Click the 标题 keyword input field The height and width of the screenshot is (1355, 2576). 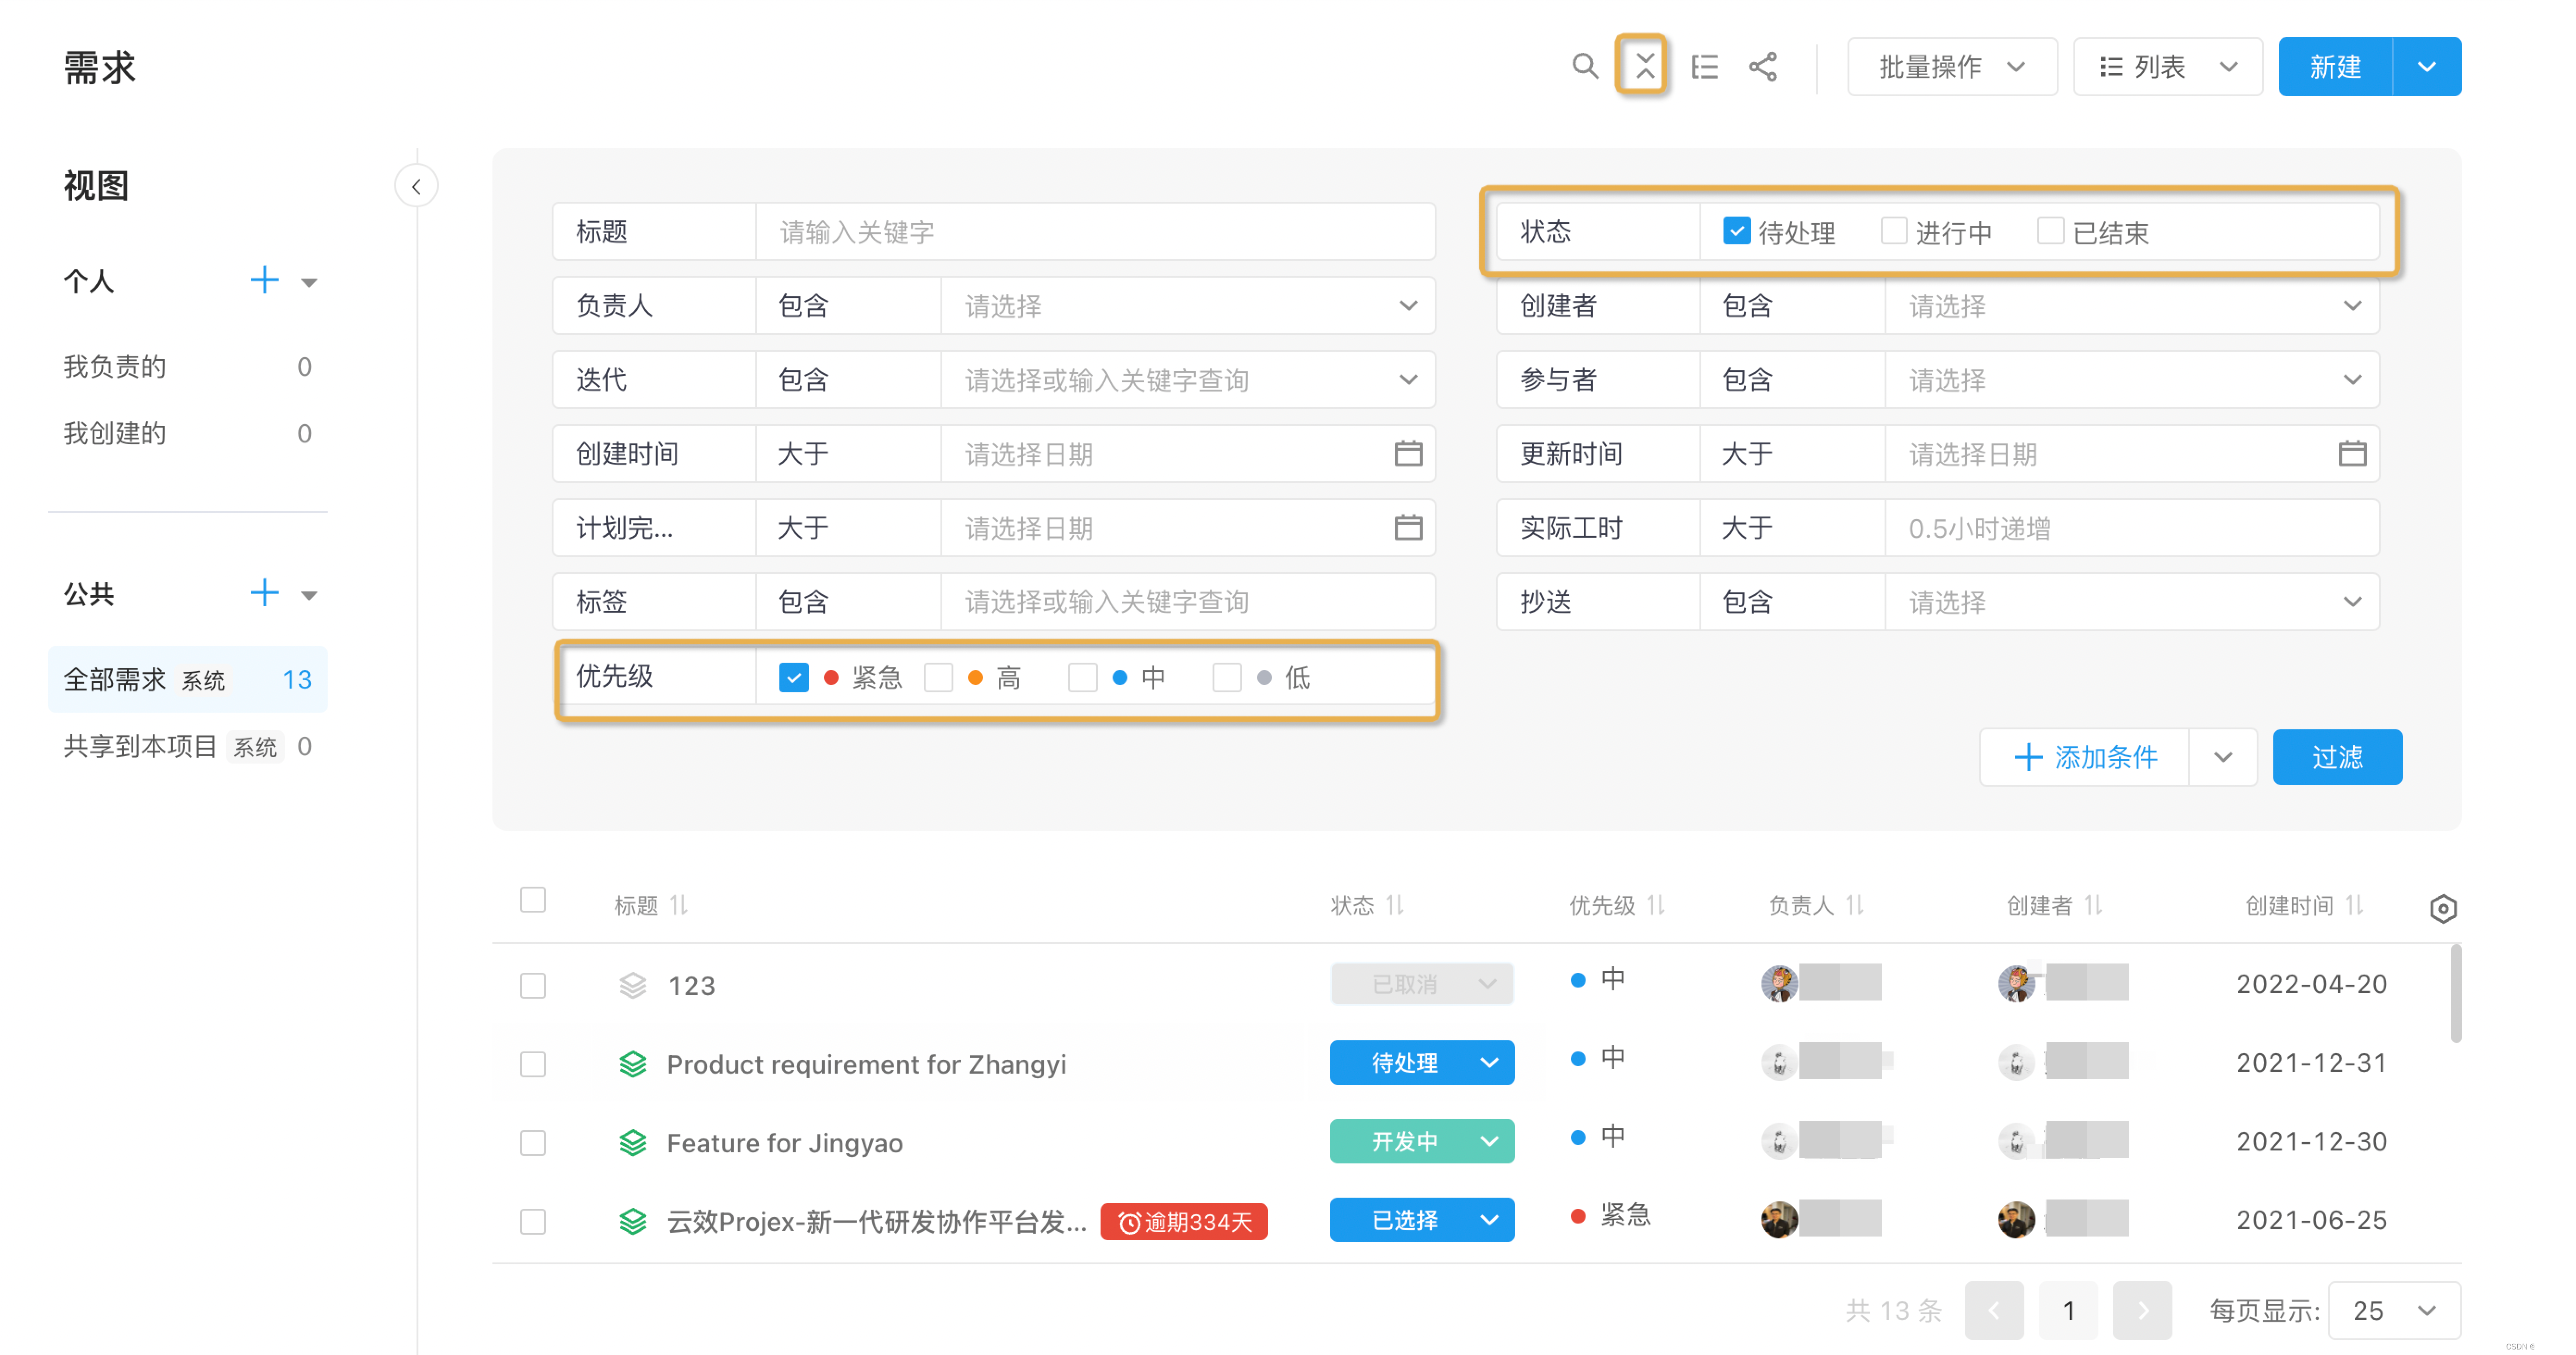pos(1094,232)
